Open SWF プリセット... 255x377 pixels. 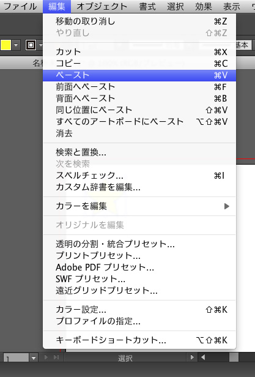click(139, 279)
